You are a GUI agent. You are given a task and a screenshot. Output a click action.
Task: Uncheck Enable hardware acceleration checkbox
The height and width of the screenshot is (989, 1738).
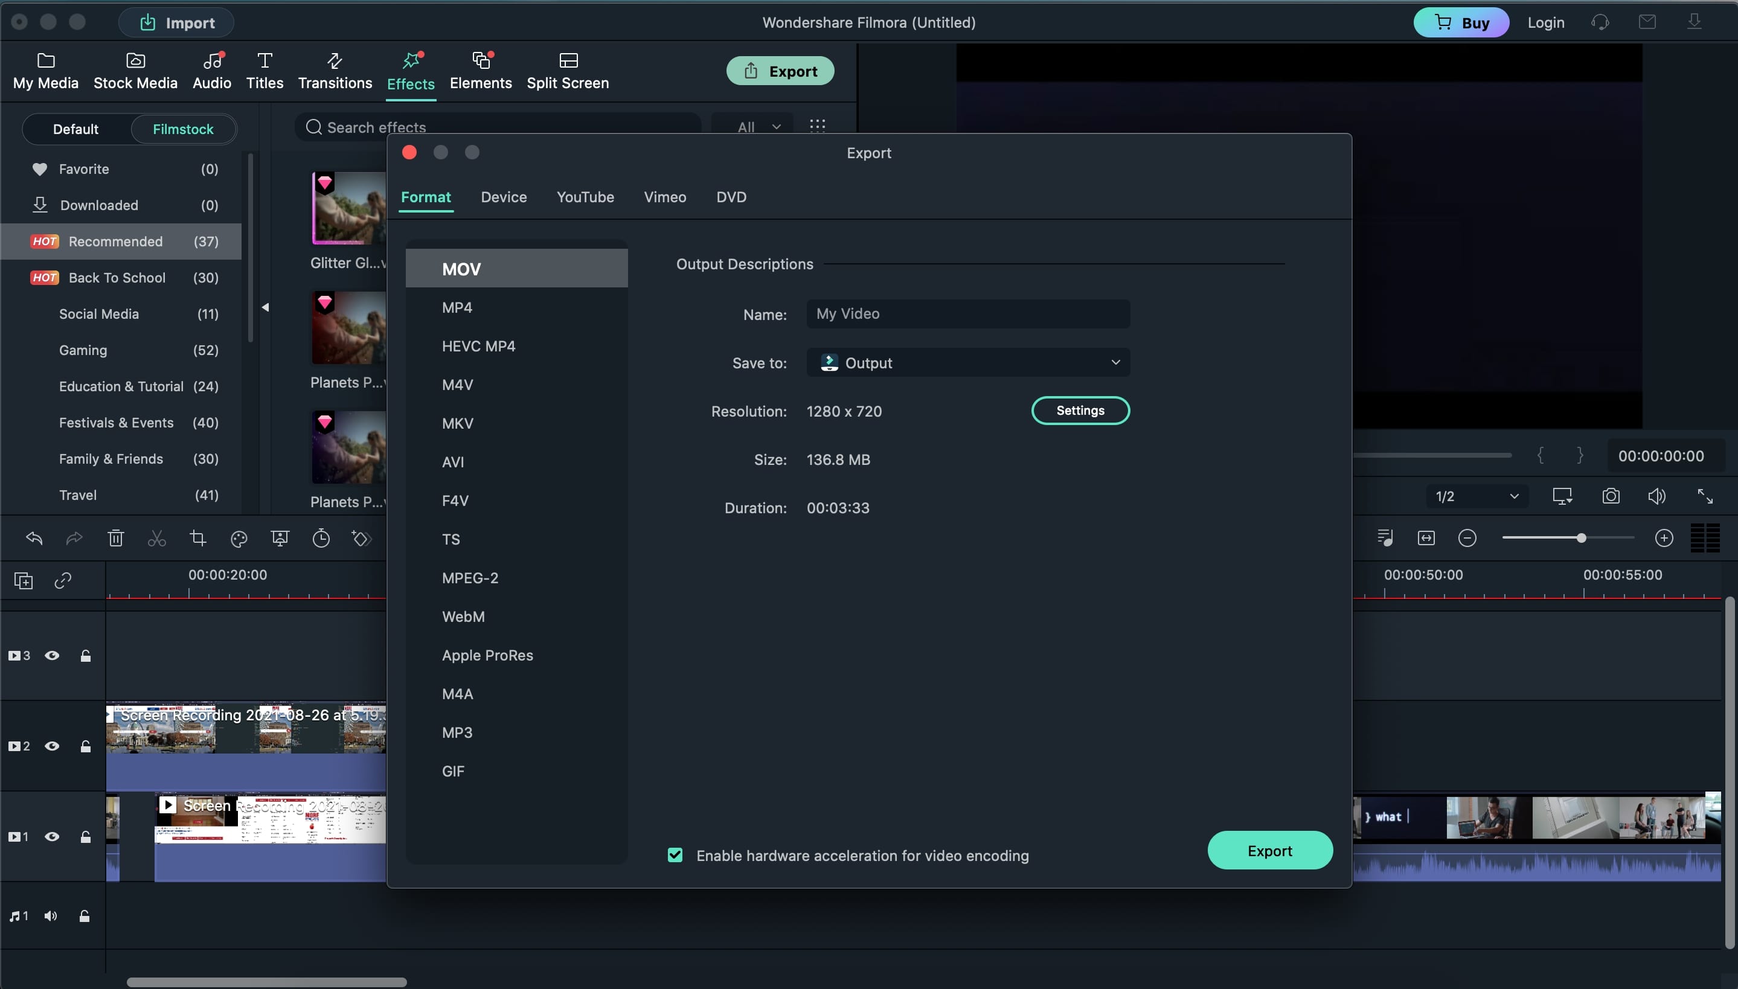675,855
